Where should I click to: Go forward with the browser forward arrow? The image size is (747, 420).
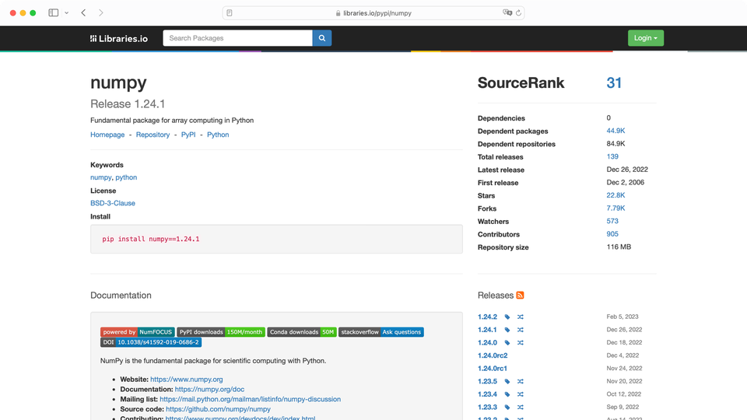point(100,13)
